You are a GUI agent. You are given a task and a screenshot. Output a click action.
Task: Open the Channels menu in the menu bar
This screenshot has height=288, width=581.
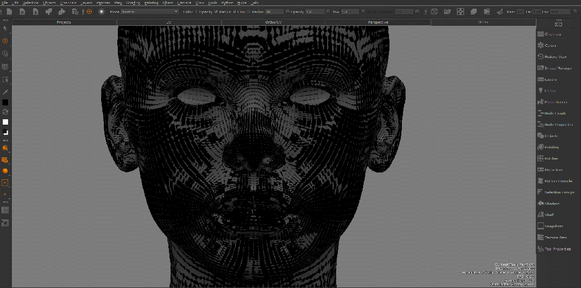click(68, 3)
